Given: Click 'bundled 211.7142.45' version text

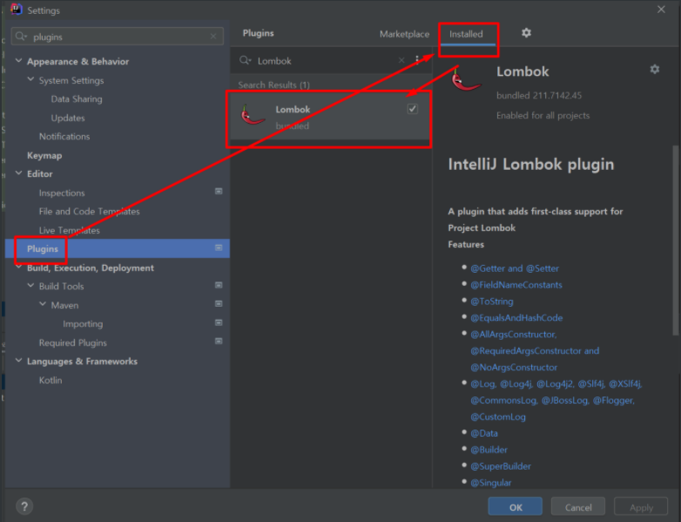Looking at the screenshot, I should (538, 95).
